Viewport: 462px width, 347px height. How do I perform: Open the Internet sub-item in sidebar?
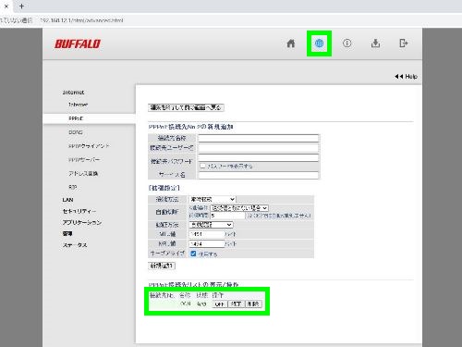pos(79,105)
